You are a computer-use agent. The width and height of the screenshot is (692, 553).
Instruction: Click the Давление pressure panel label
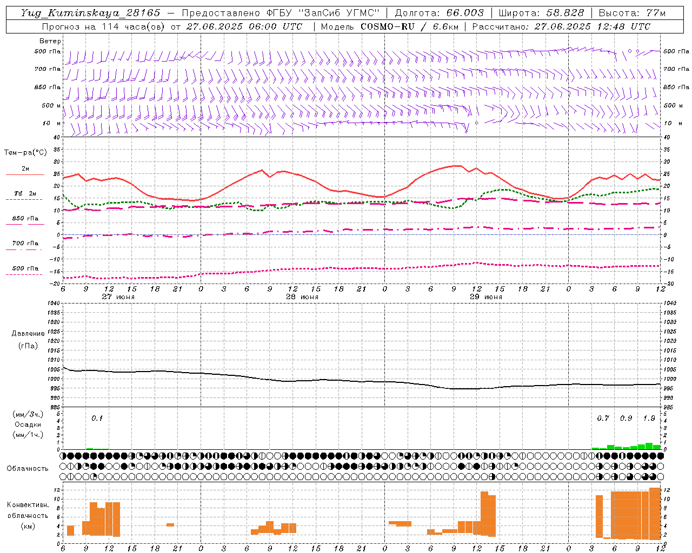(x=28, y=334)
